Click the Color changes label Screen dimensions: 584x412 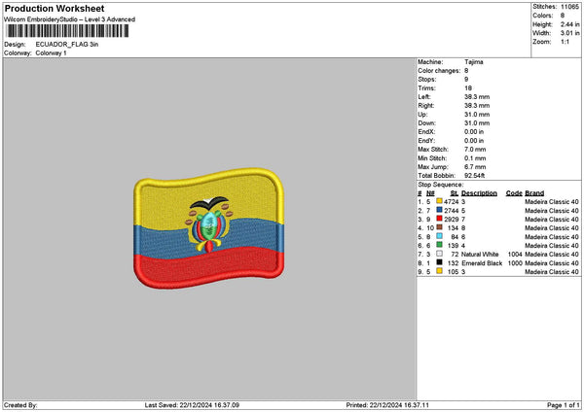(439, 71)
